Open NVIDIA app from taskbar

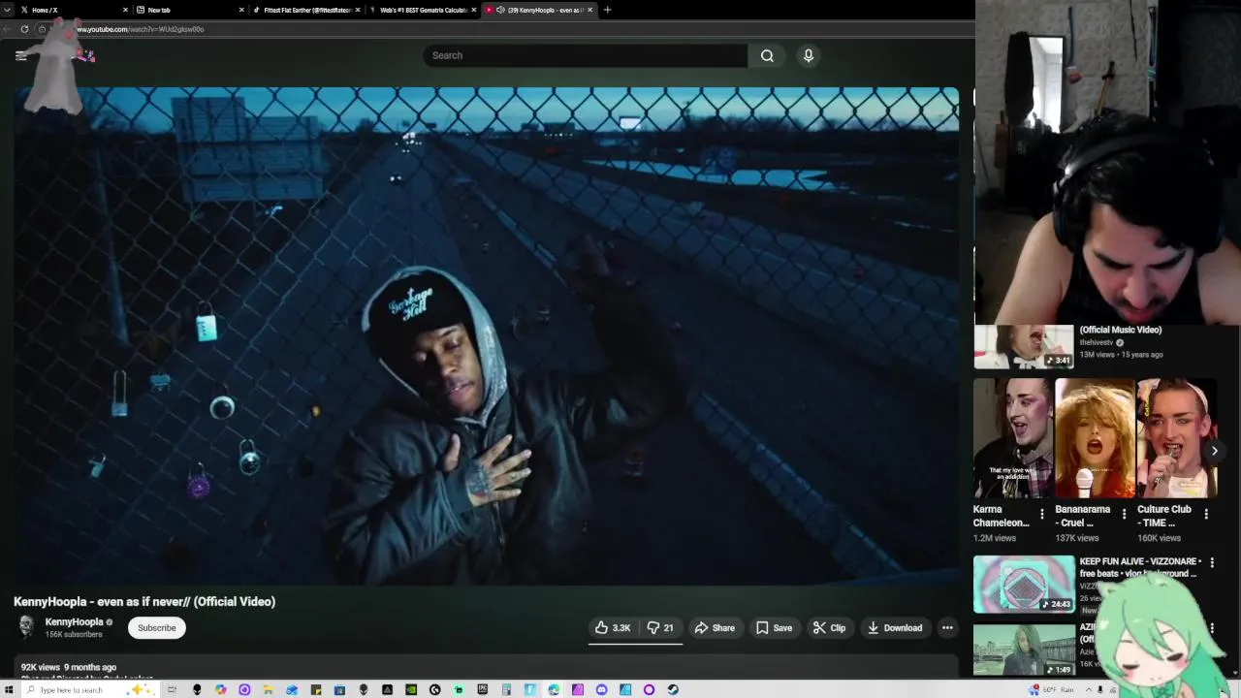point(411,689)
